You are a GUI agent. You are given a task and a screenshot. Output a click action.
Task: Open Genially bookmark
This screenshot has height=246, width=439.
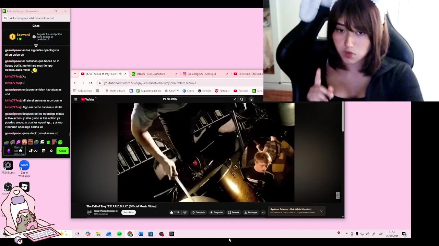click(205, 91)
